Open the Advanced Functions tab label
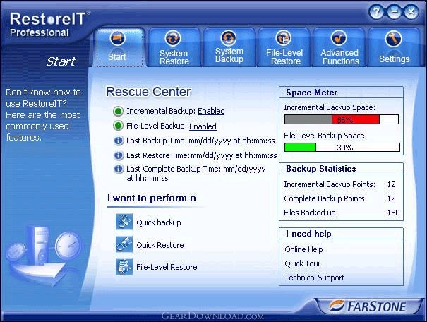427x322 pixels. 340,57
